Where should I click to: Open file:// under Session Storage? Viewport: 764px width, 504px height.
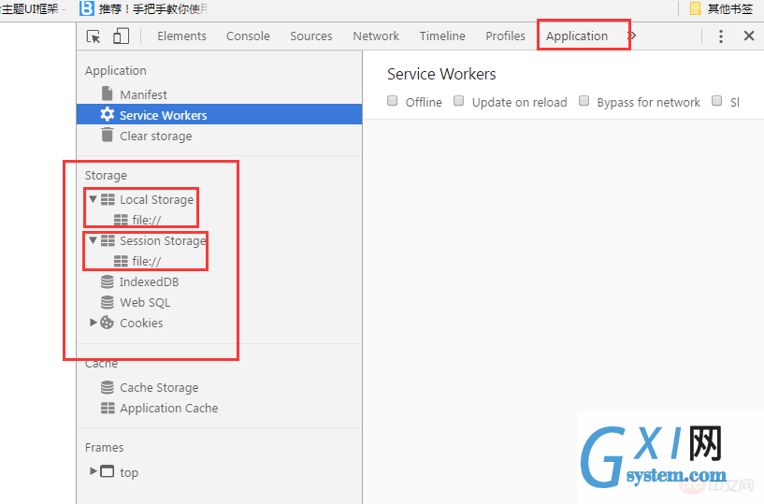pos(147,261)
